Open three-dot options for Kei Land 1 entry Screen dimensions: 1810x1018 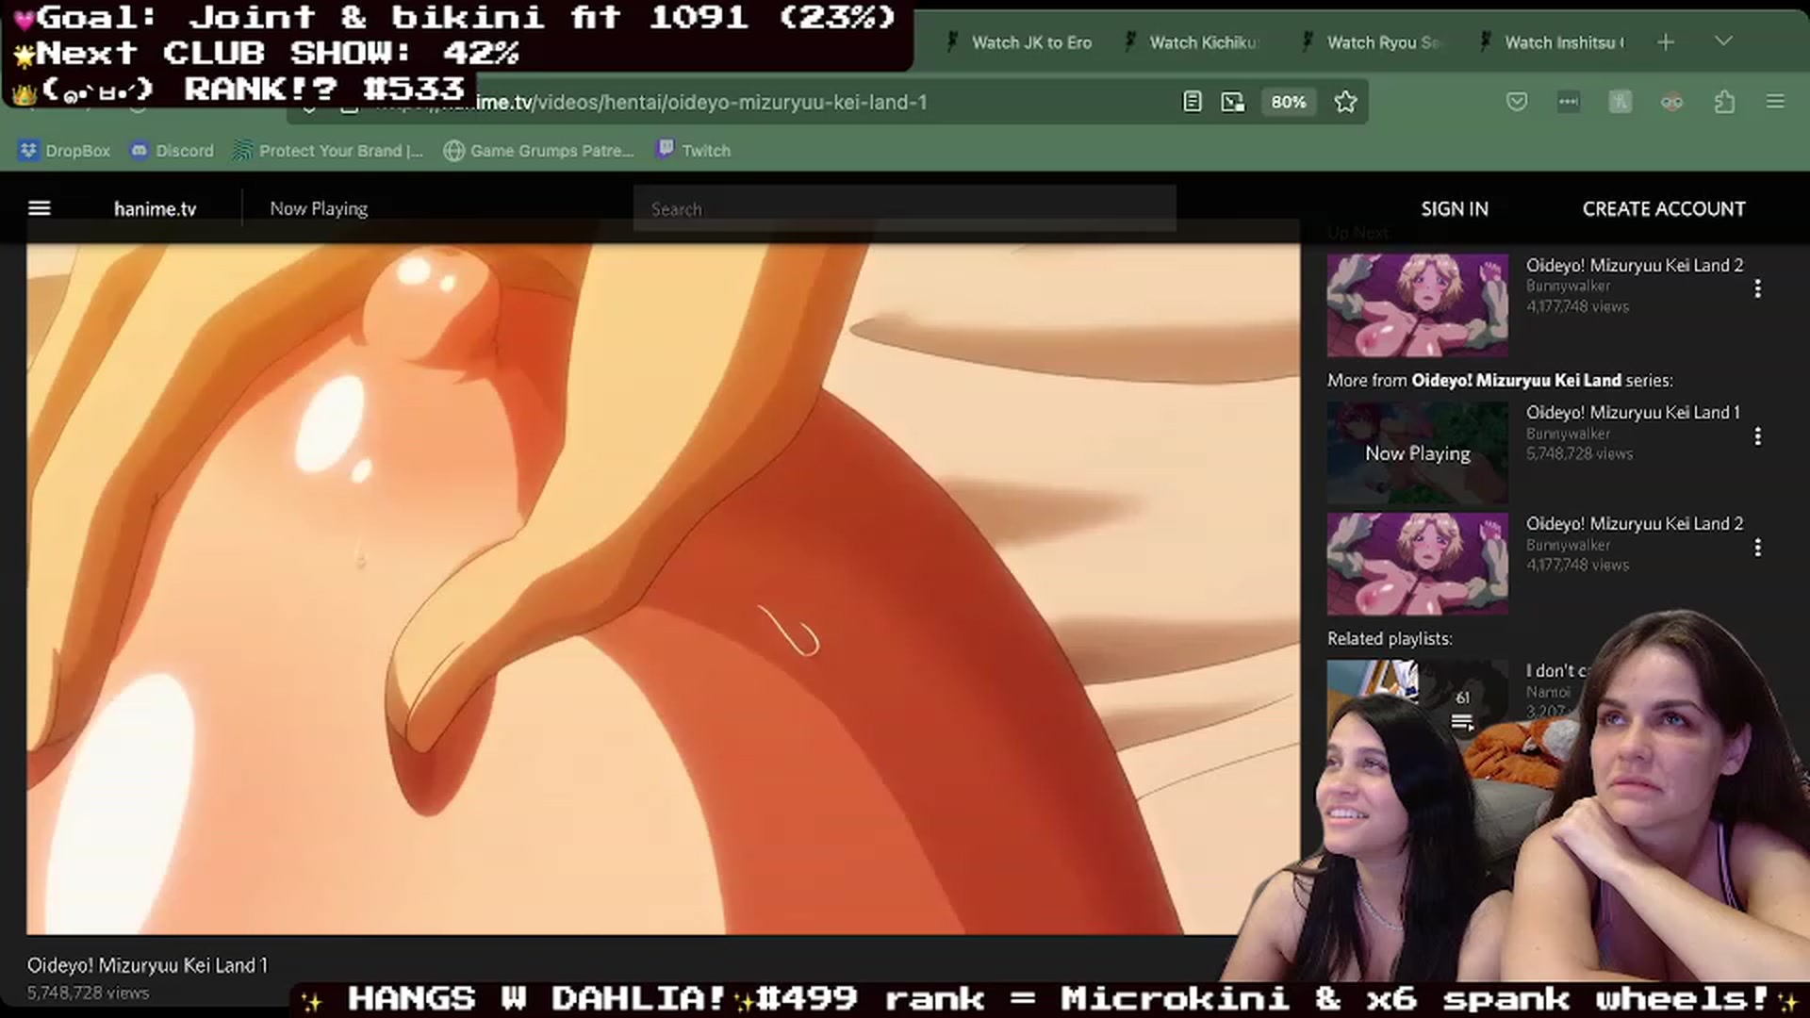(1757, 435)
